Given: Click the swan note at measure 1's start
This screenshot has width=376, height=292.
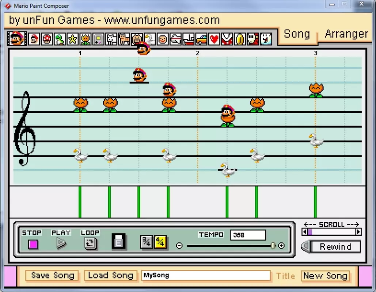Looking at the screenshot, I should pos(80,155).
